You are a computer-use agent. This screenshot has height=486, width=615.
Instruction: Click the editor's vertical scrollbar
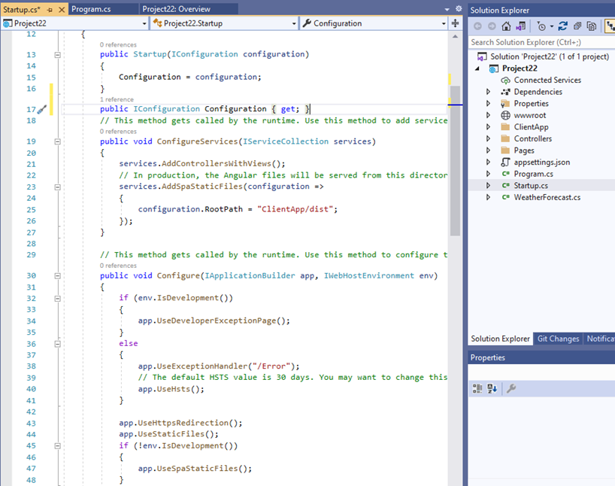tap(456, 150)
